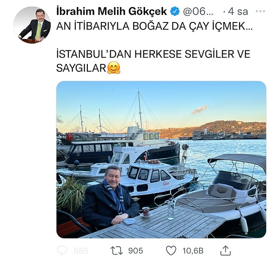Screen dimensions: 280x267
Task: Like the tweet with the heart icon
Action: click(x=171, y=250)
